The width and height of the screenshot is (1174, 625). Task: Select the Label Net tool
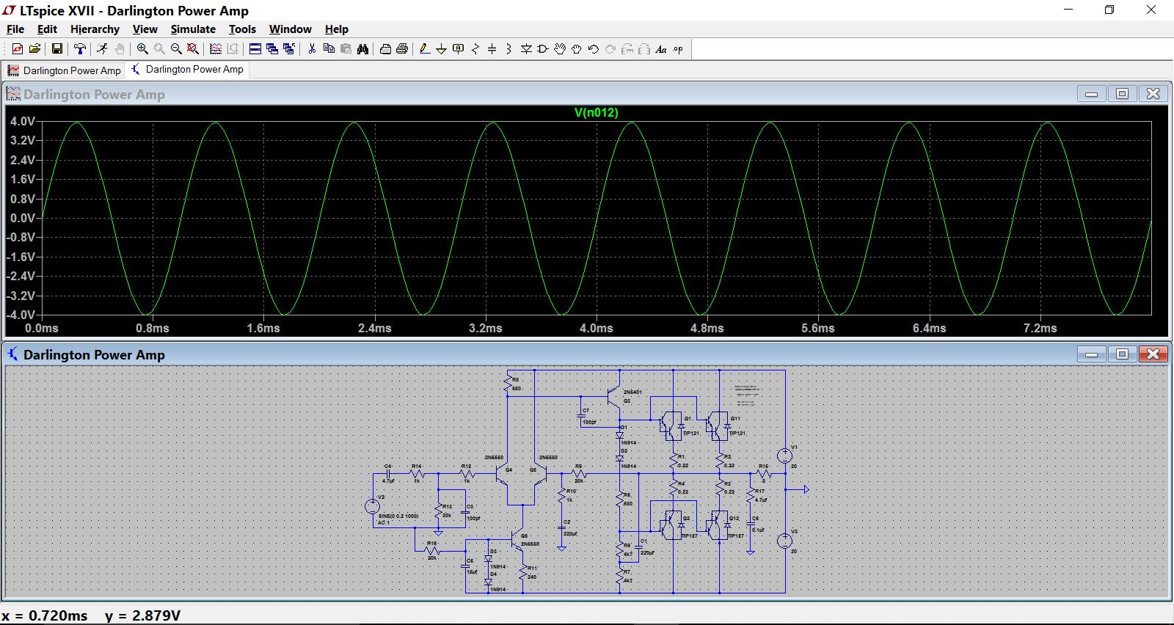tap(459, 49)
